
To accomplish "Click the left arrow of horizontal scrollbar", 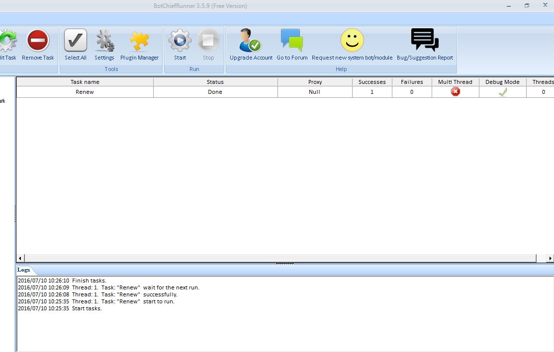I will (20, 258).
